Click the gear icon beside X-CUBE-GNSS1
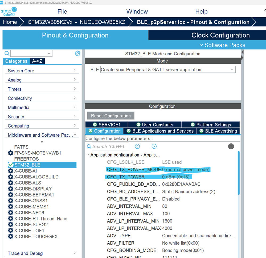This screenshot has width=266, height=258. pos(11,201)
